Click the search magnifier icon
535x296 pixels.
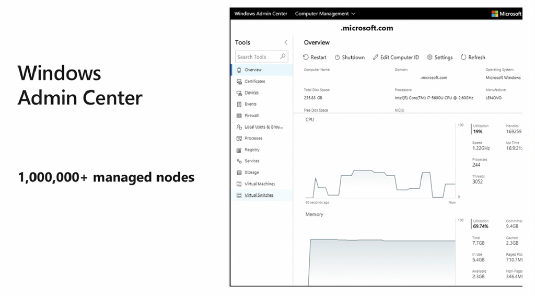(283, 56)
